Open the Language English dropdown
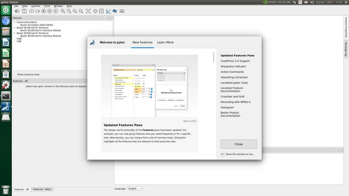Screen dimensions: 349x196 tap(135, 189)
